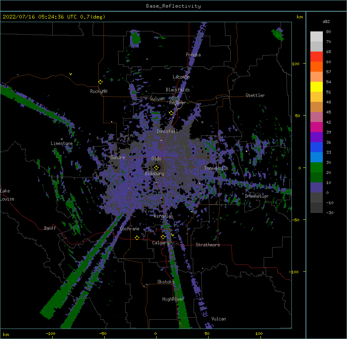347x339 pixels.
Task: Click the yellow diamond marker above Calgary label
Action: tap(163, 237)
